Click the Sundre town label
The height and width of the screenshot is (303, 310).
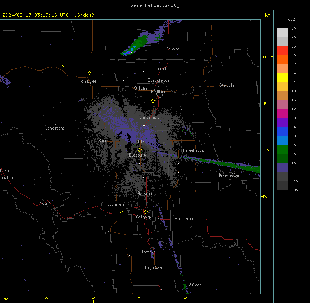tap(105, 141)
